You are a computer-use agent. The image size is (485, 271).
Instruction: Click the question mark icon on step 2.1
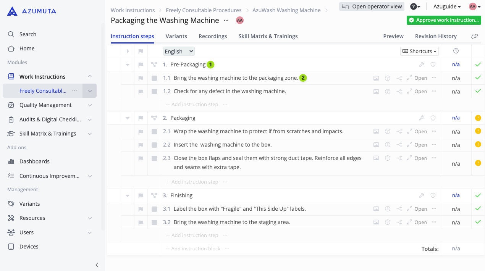388,132
